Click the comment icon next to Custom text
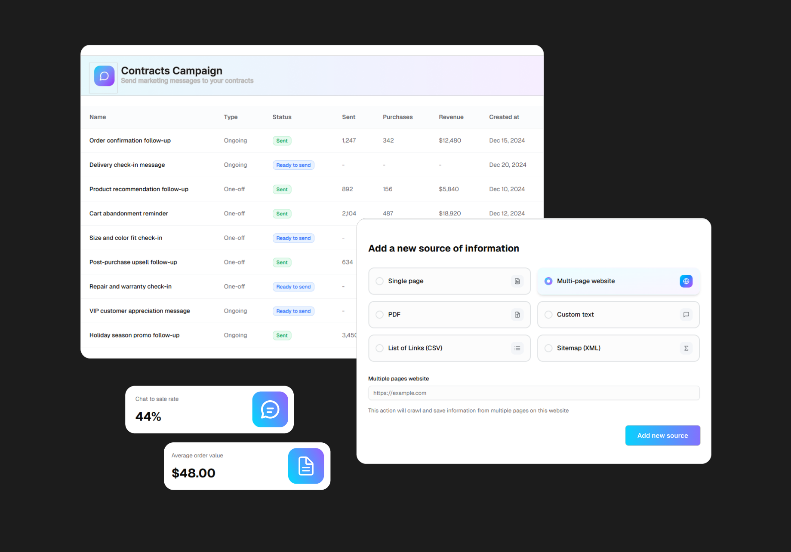Screen dimensions: 791x552 click(x=686, y=314)
